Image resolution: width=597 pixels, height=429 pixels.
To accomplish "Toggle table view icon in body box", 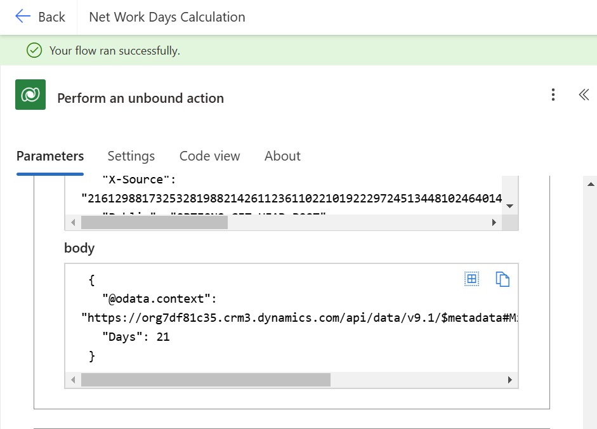I will (x=471, y=279).
